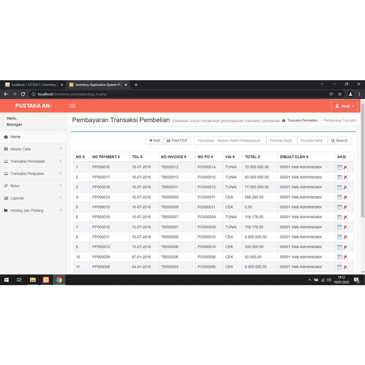Expand Transaksi Penjualan menu

click(33, 174)
